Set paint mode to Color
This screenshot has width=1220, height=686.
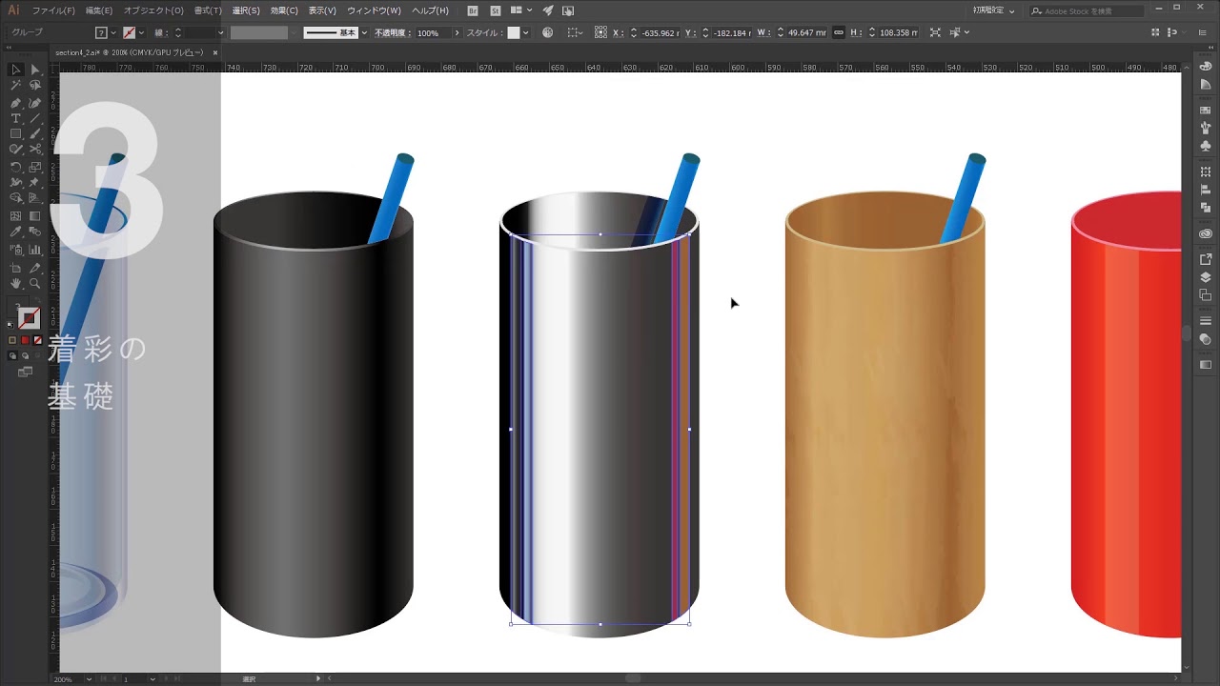[x=12, y=340]
